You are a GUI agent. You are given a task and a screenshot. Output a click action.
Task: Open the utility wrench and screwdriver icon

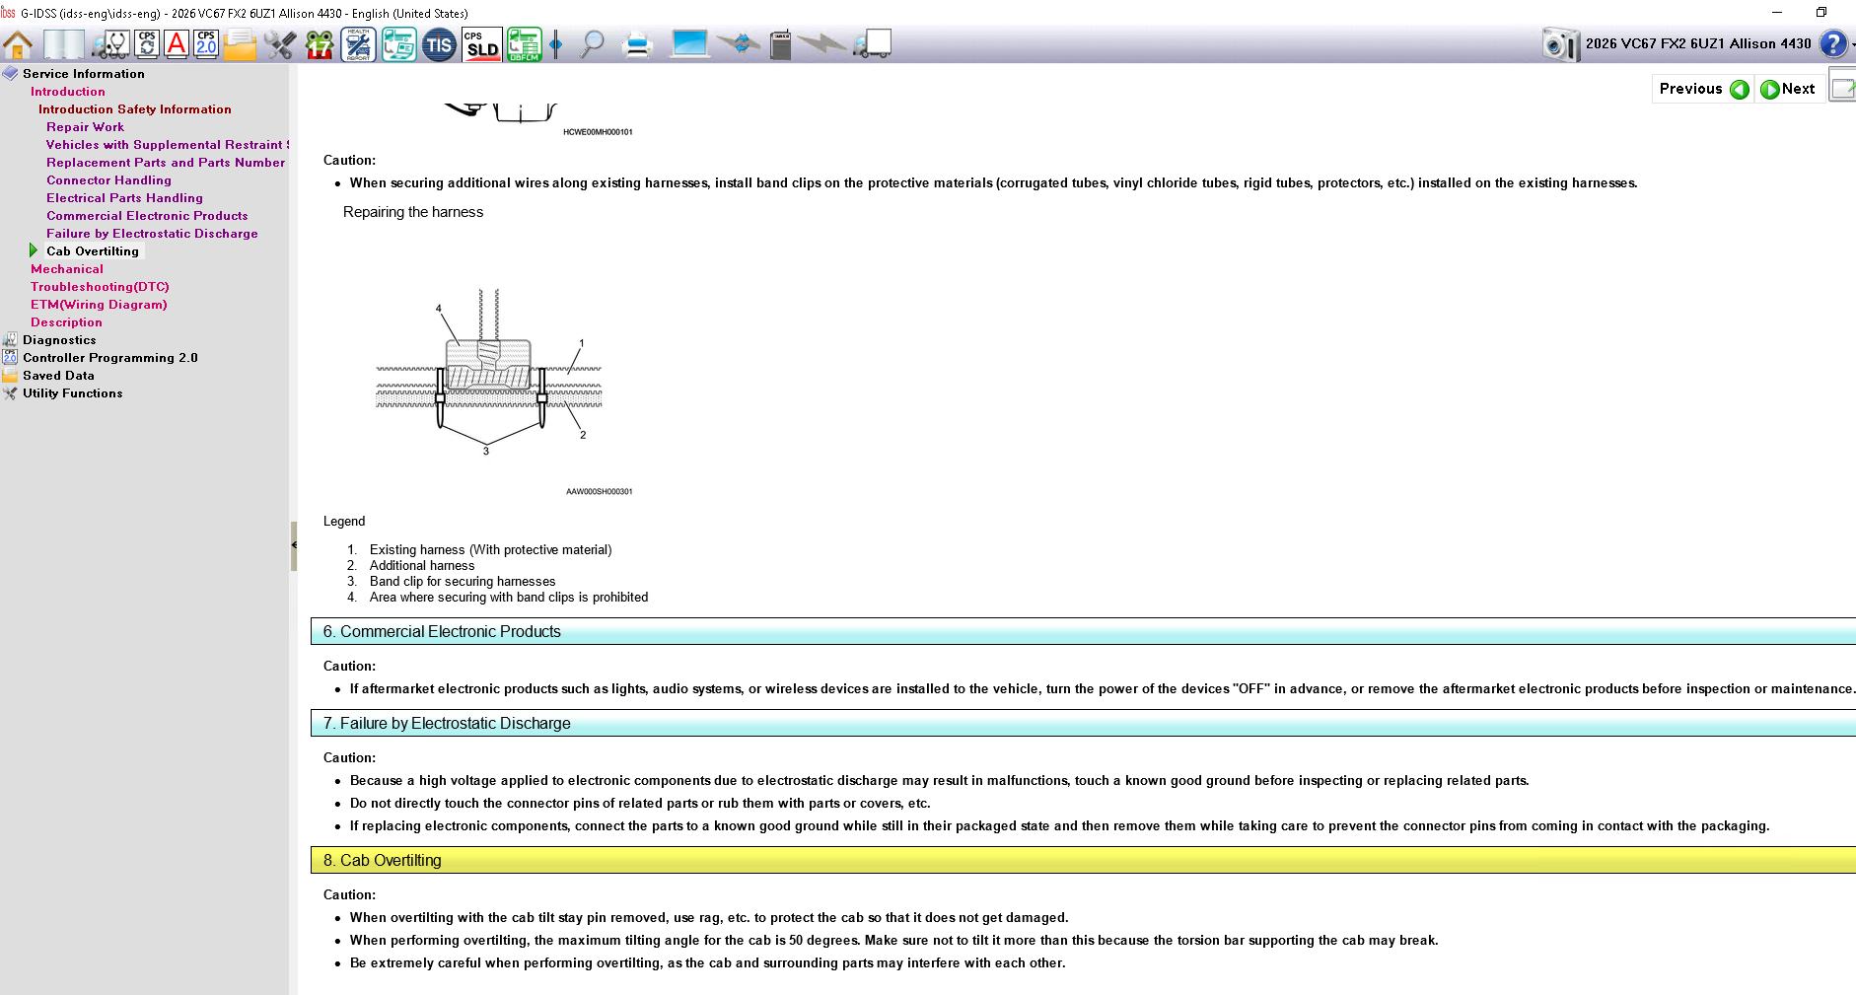click(x=279, y=44)
